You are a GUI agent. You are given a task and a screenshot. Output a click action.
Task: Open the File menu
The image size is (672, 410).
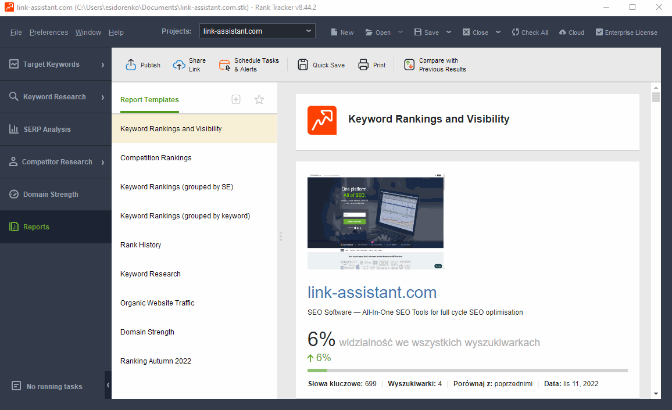[16, 32]
